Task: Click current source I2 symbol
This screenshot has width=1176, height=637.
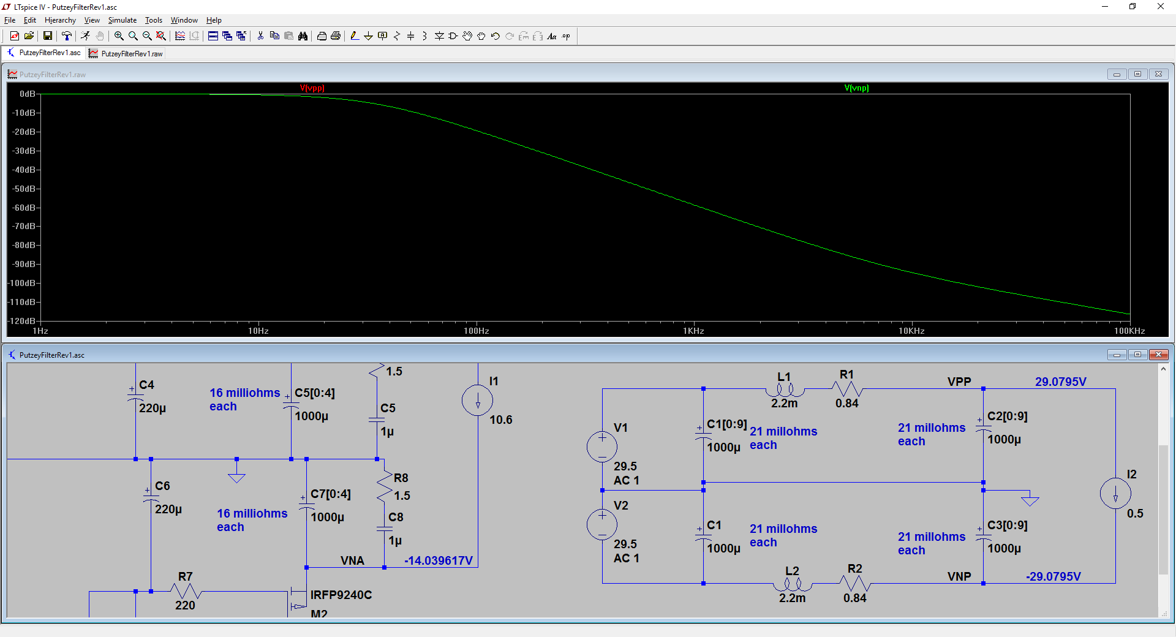Action: click(x=1115, y=493)
